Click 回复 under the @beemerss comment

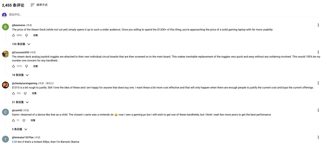tap(35, 35)
